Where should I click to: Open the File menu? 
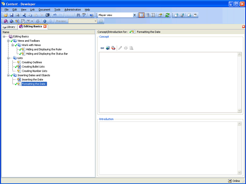point(7,10)
